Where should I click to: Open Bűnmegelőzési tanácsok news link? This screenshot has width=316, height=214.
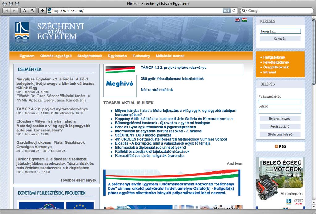(x=162, y=123)
